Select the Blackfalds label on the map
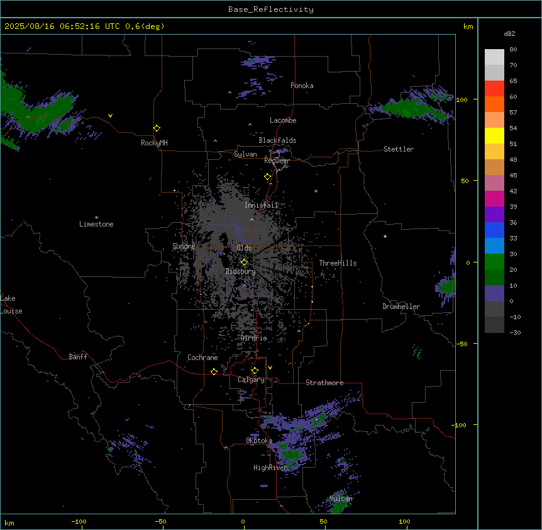Screen dimensions: 542x530 pyautogui.click(x=277, y=140)
